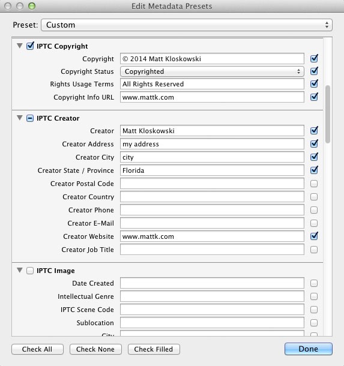Click the Creator Country text field
Screen dimensions: 344x366
point(212,197)
